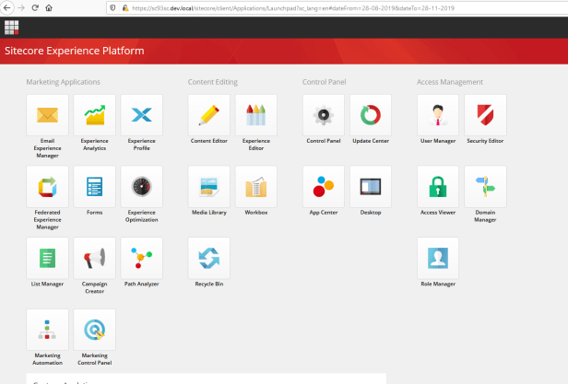568x384 pixels.
Task: Open the Control Panel gear tile
Action: pyautogui.click(x=324, y=115)
